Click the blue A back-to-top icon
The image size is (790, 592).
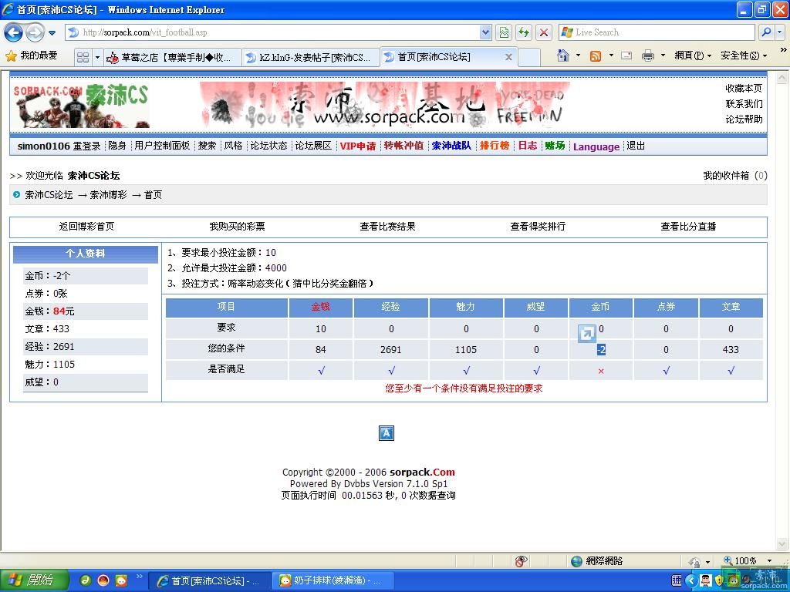[386, 432]
